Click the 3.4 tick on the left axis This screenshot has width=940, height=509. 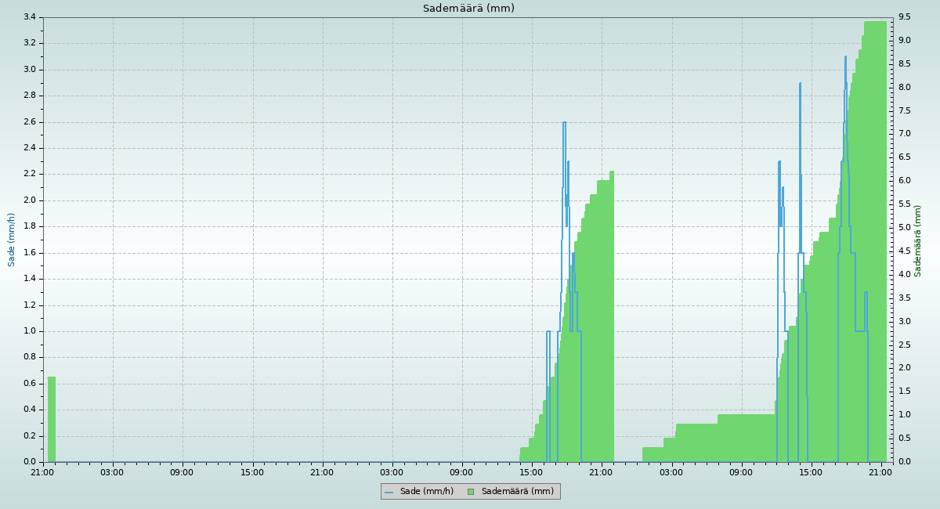tap(30, 17)
